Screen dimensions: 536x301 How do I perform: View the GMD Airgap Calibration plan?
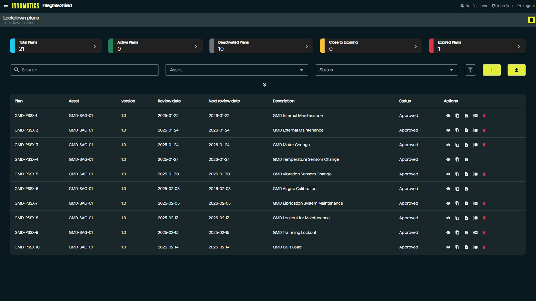point(448,189)
